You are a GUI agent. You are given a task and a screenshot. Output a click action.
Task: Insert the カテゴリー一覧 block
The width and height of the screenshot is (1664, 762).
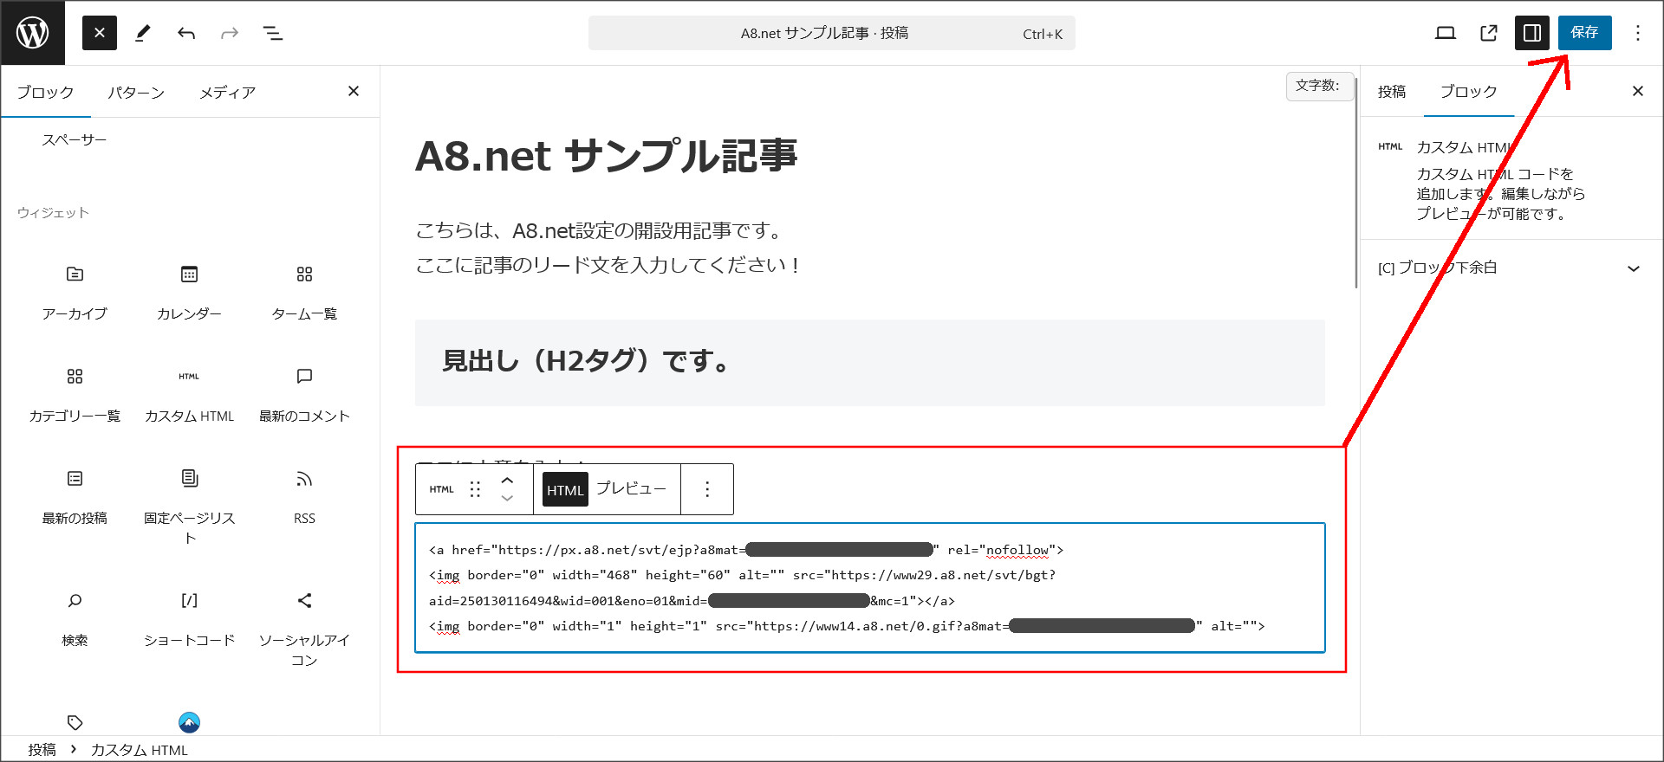(x=75, y=395)
